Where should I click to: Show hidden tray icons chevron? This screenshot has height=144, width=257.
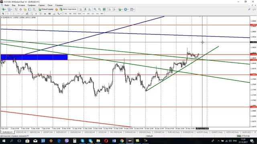218,141
